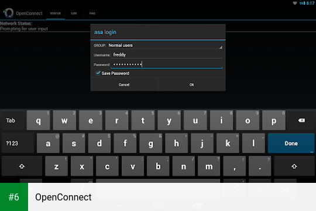Tap the s key
Screen dimensions: 316x211
[x=74, y=144]
